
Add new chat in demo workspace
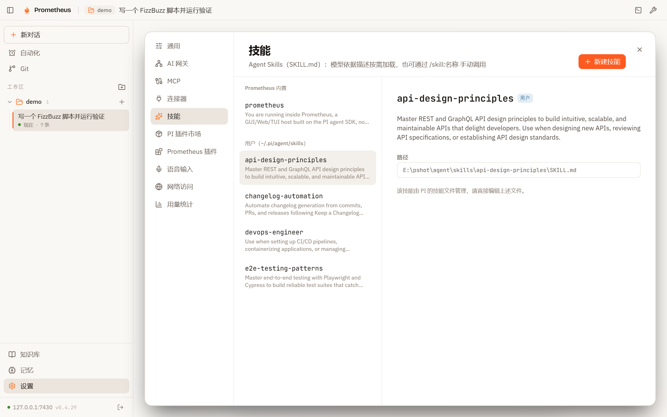pos(122,102)
